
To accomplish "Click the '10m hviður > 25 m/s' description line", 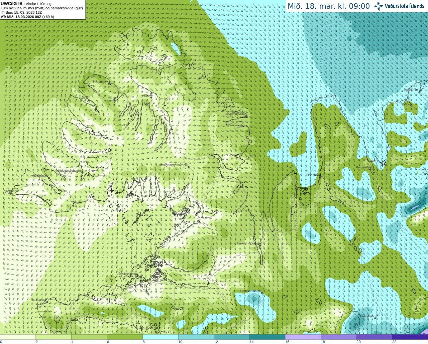I will pos(41,8).
